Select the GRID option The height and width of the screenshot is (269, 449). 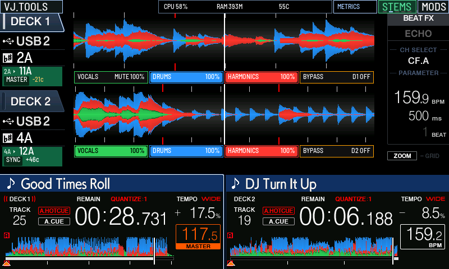point(432,156)
